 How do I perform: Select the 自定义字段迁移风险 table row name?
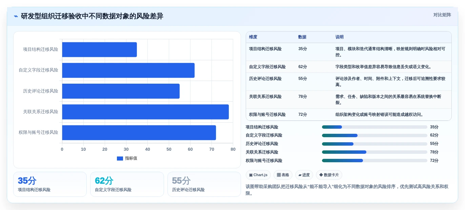267,67
